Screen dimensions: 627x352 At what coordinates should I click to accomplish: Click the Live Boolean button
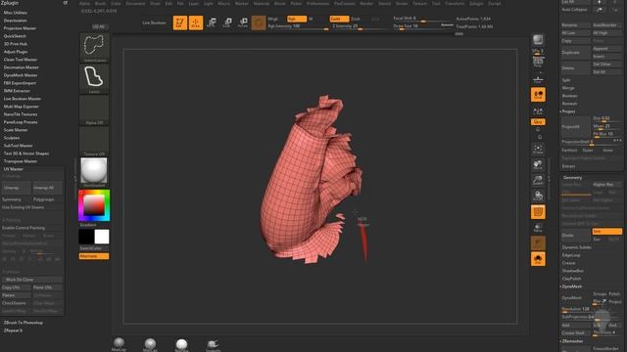coord(154,22)
